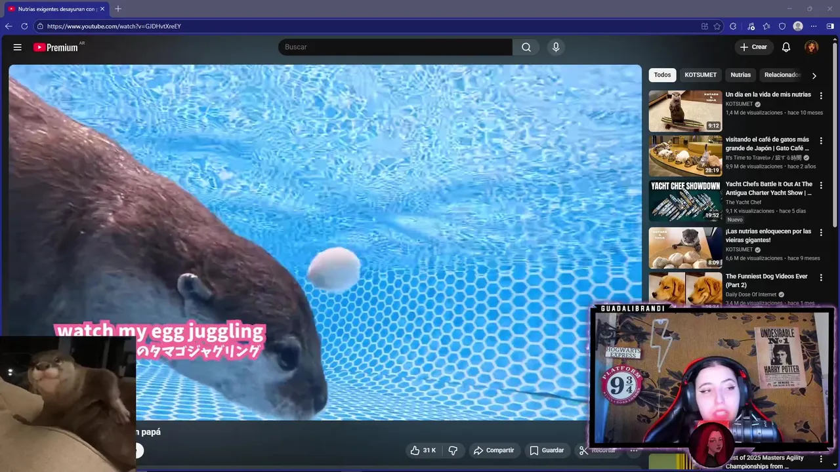Viewport: 840px width, 472px height.
Task: Open favorites list star icon
Action: click(x=766, y=26)
